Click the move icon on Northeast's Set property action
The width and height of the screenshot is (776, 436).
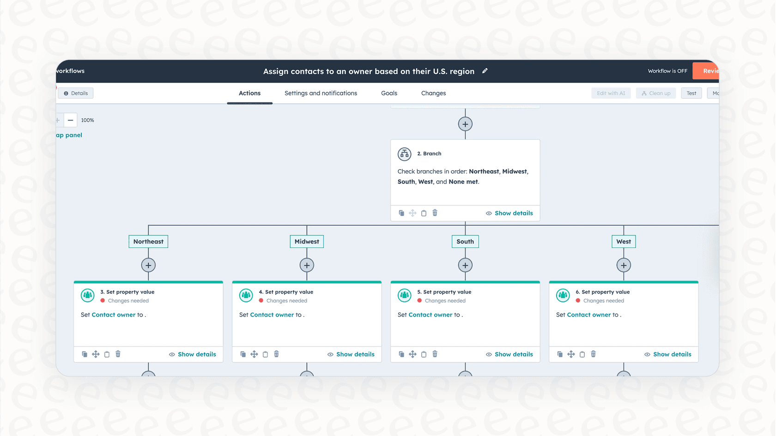click(96, 354)
